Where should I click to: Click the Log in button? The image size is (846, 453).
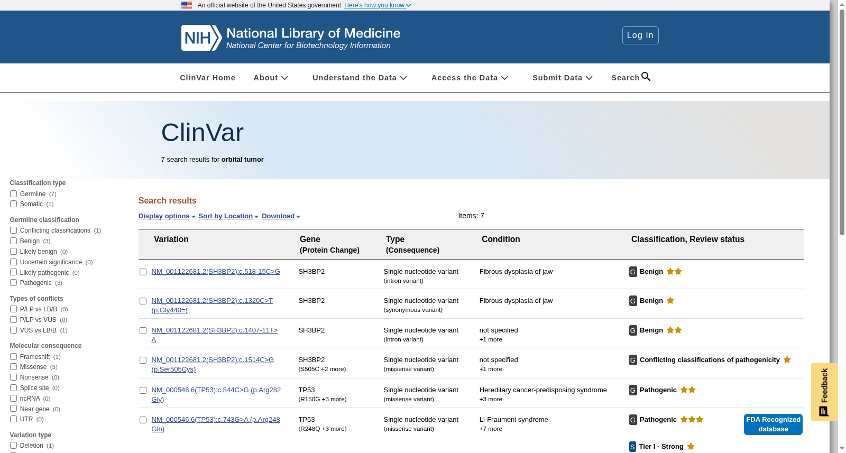pos(640,35)
